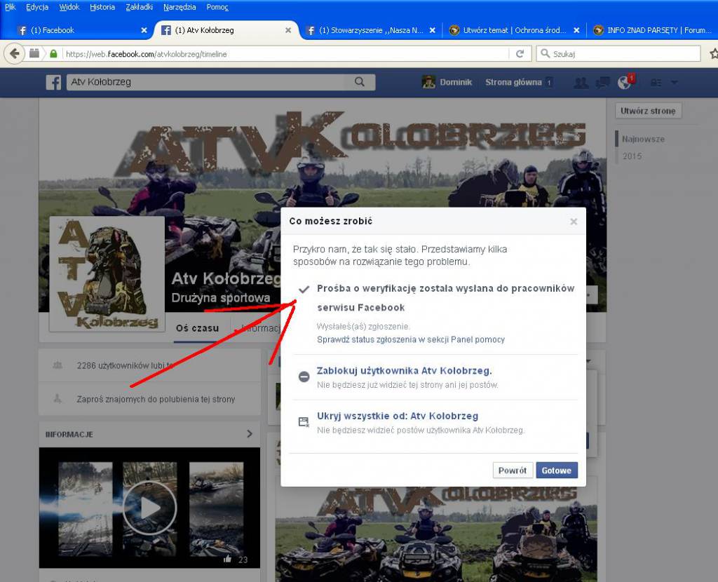Open the messages icon in Facebook bar
This screenshot has width=718, height=582.
(x=602, y=83)
